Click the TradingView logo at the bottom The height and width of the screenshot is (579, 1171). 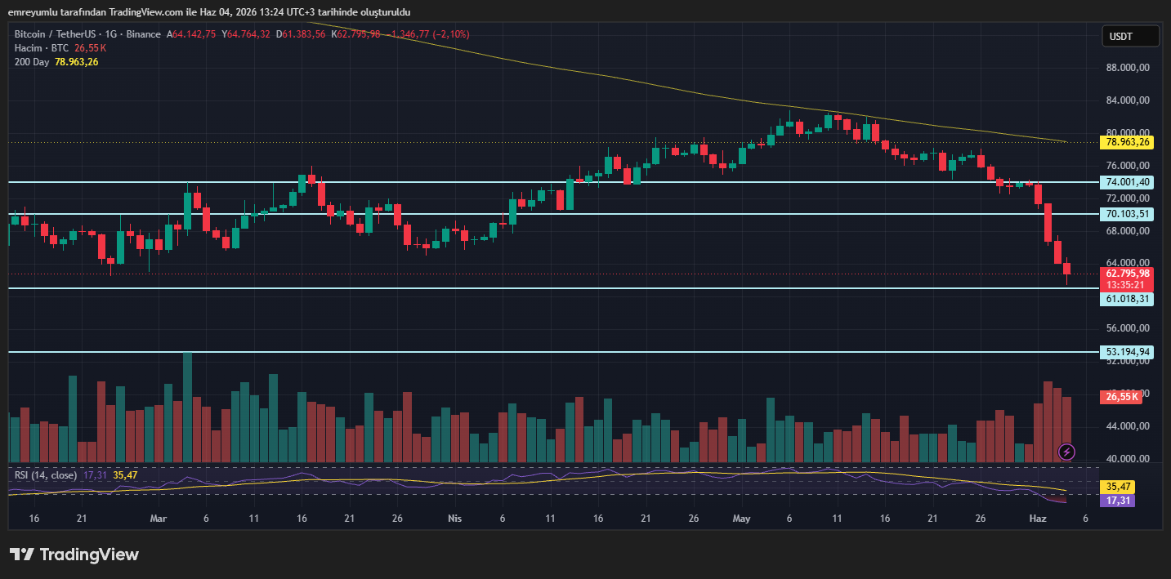tap(74, 555)
